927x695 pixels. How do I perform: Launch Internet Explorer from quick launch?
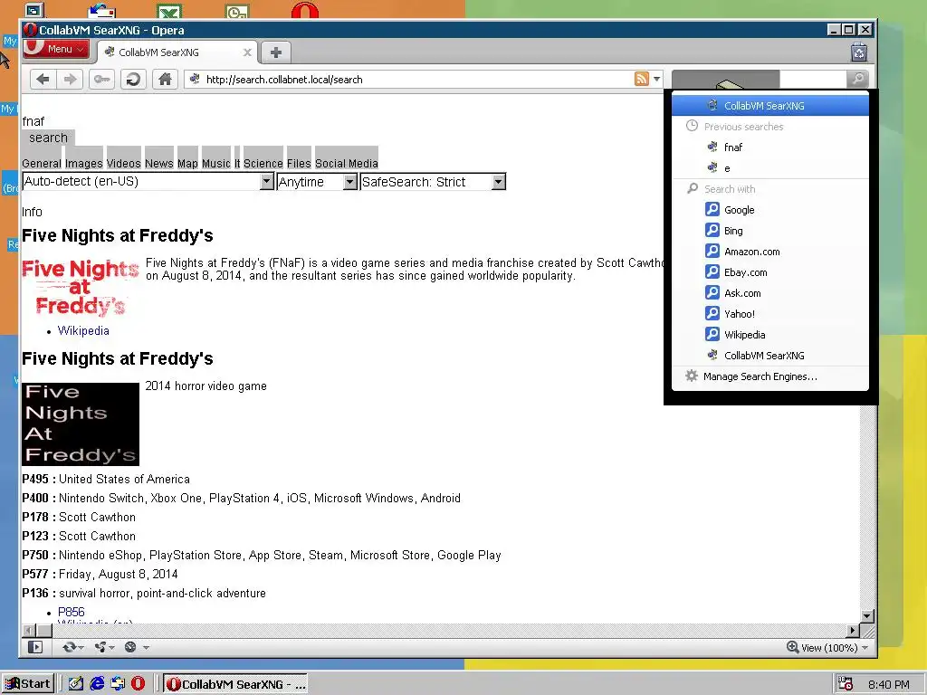pyautogui.click(x=97, y=684)
